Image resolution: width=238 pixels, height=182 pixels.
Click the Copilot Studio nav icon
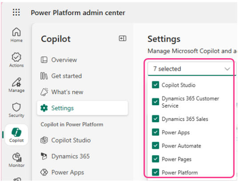[x=44, y=140]
